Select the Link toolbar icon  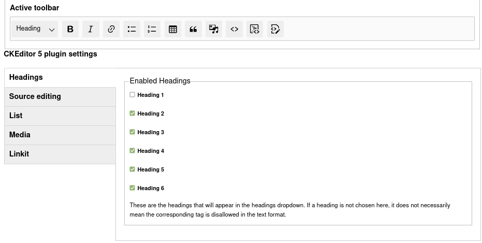click(x=111, y=29)
